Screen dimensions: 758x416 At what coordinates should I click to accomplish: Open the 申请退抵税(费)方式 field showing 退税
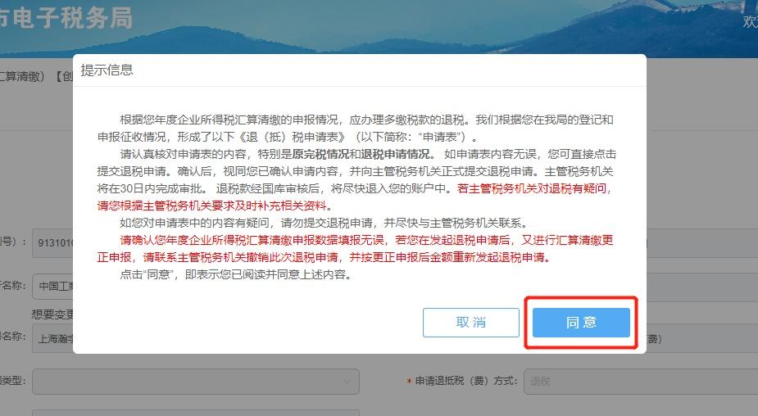(x=641, y=382)
